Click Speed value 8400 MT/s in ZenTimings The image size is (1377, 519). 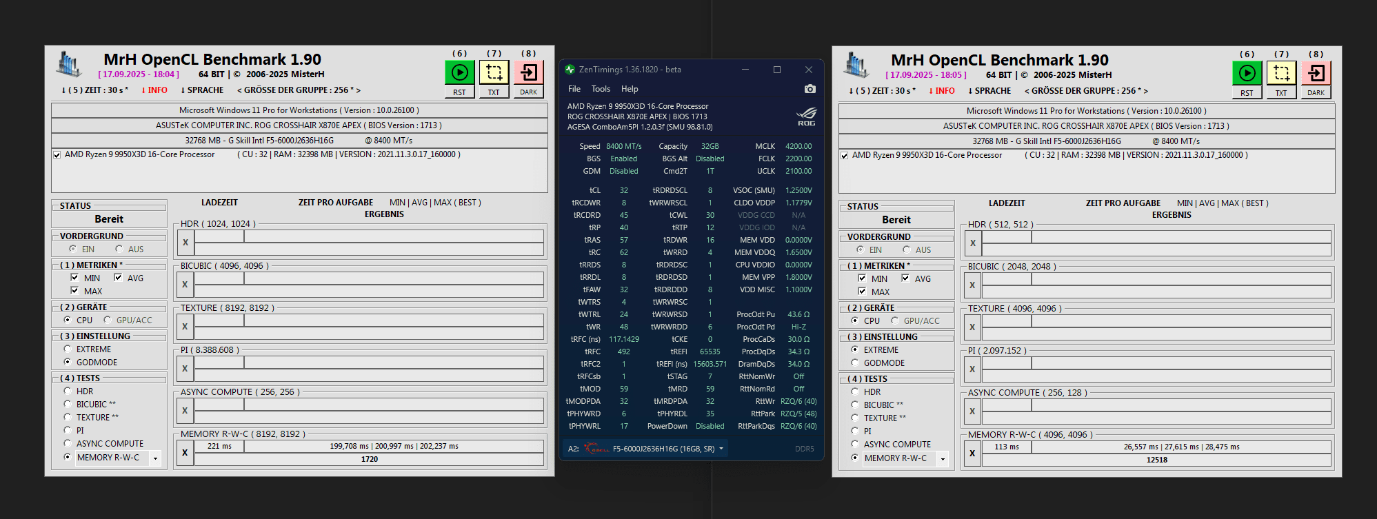pos(624,146)
